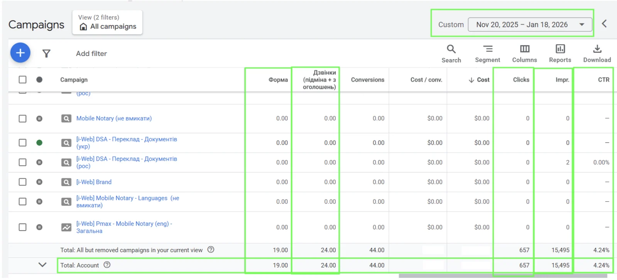
Task: Sort by the Campaign column header
Action: tap(74, 80)
